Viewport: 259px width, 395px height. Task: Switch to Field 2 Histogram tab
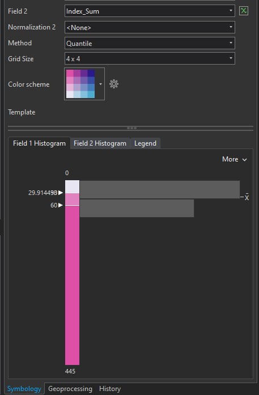tap(100, 143)
